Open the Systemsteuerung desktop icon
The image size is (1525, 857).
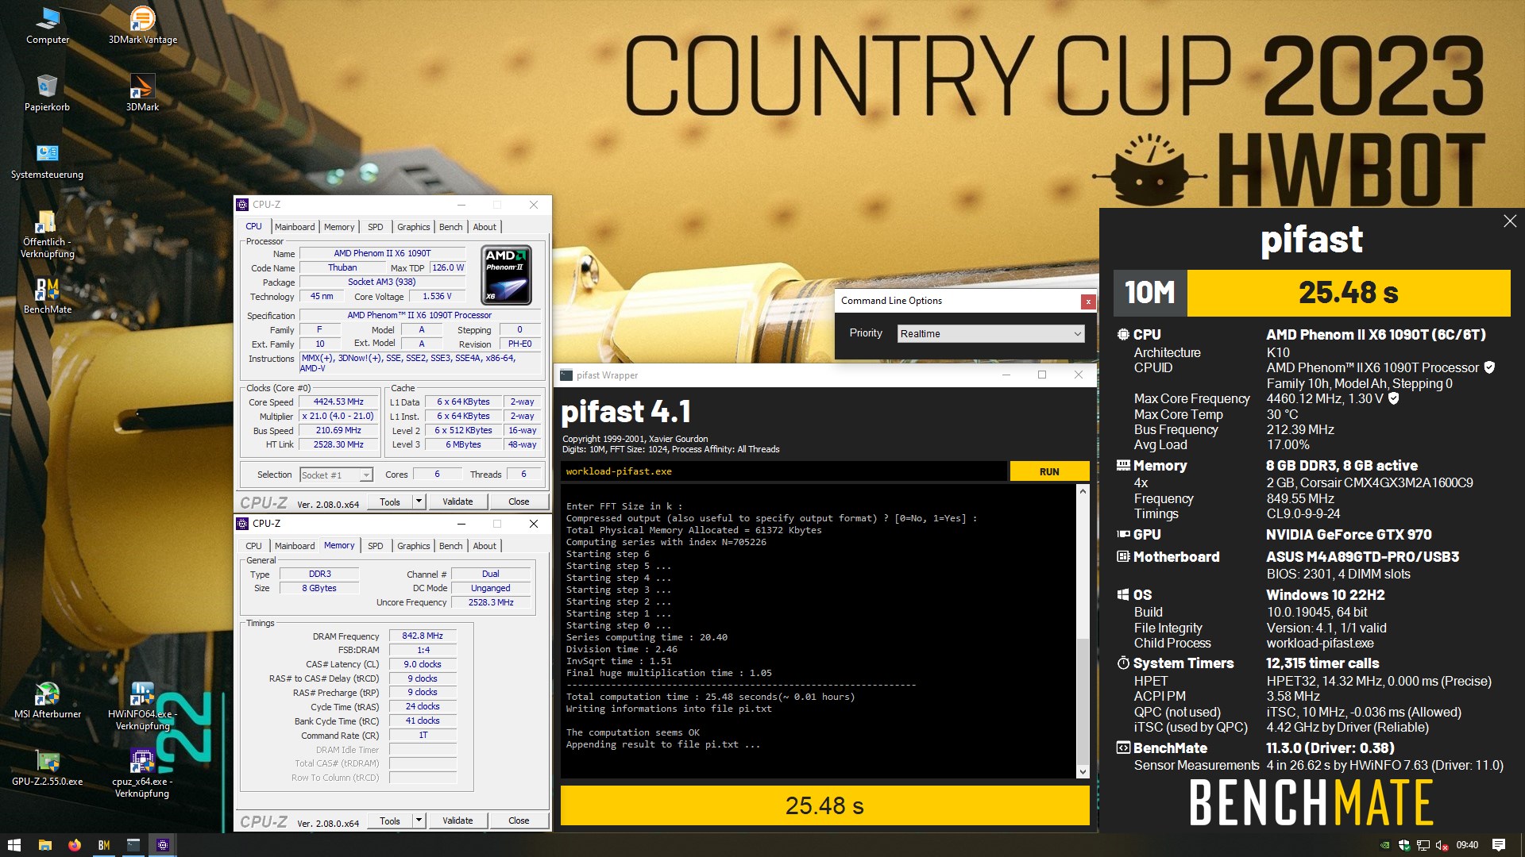47,160
